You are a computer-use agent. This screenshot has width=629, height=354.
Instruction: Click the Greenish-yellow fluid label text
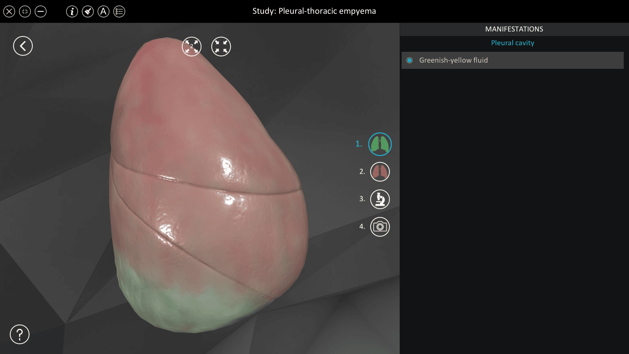coord(453,60)
